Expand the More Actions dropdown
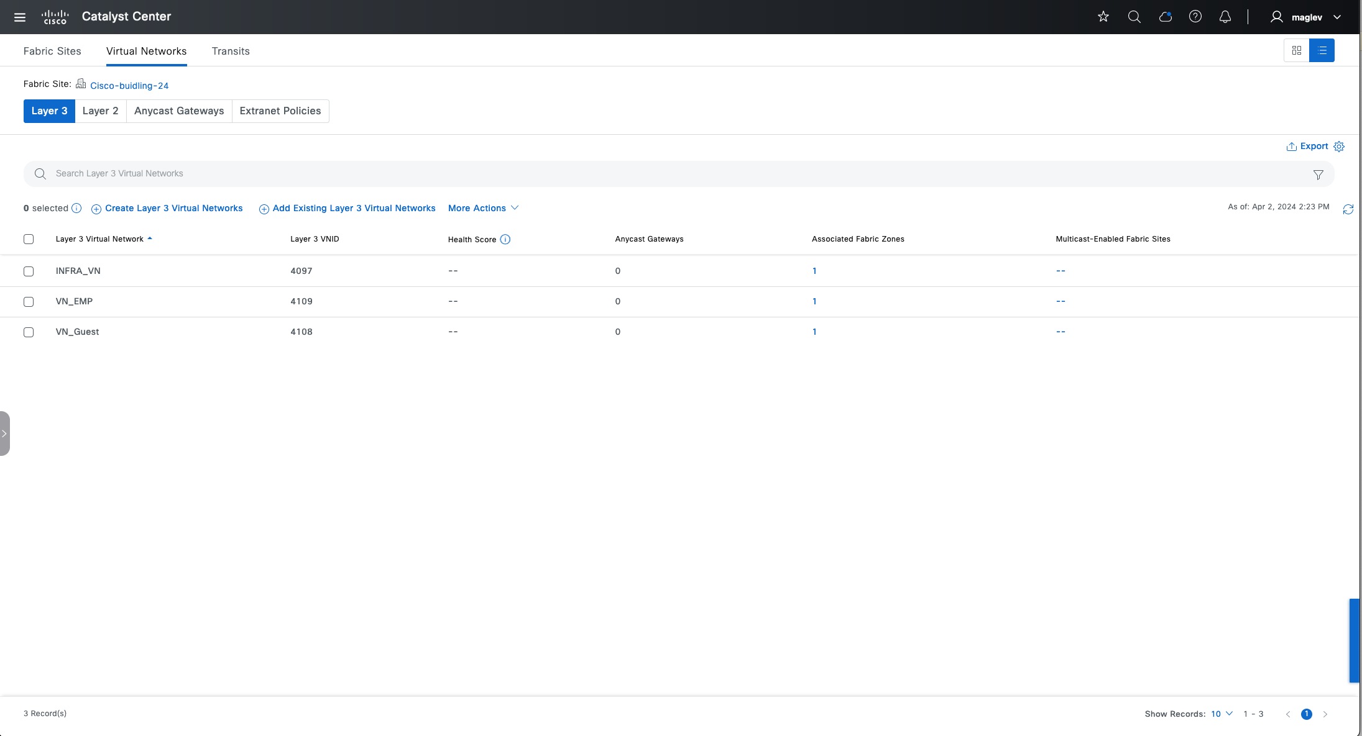 coord(483,208)
